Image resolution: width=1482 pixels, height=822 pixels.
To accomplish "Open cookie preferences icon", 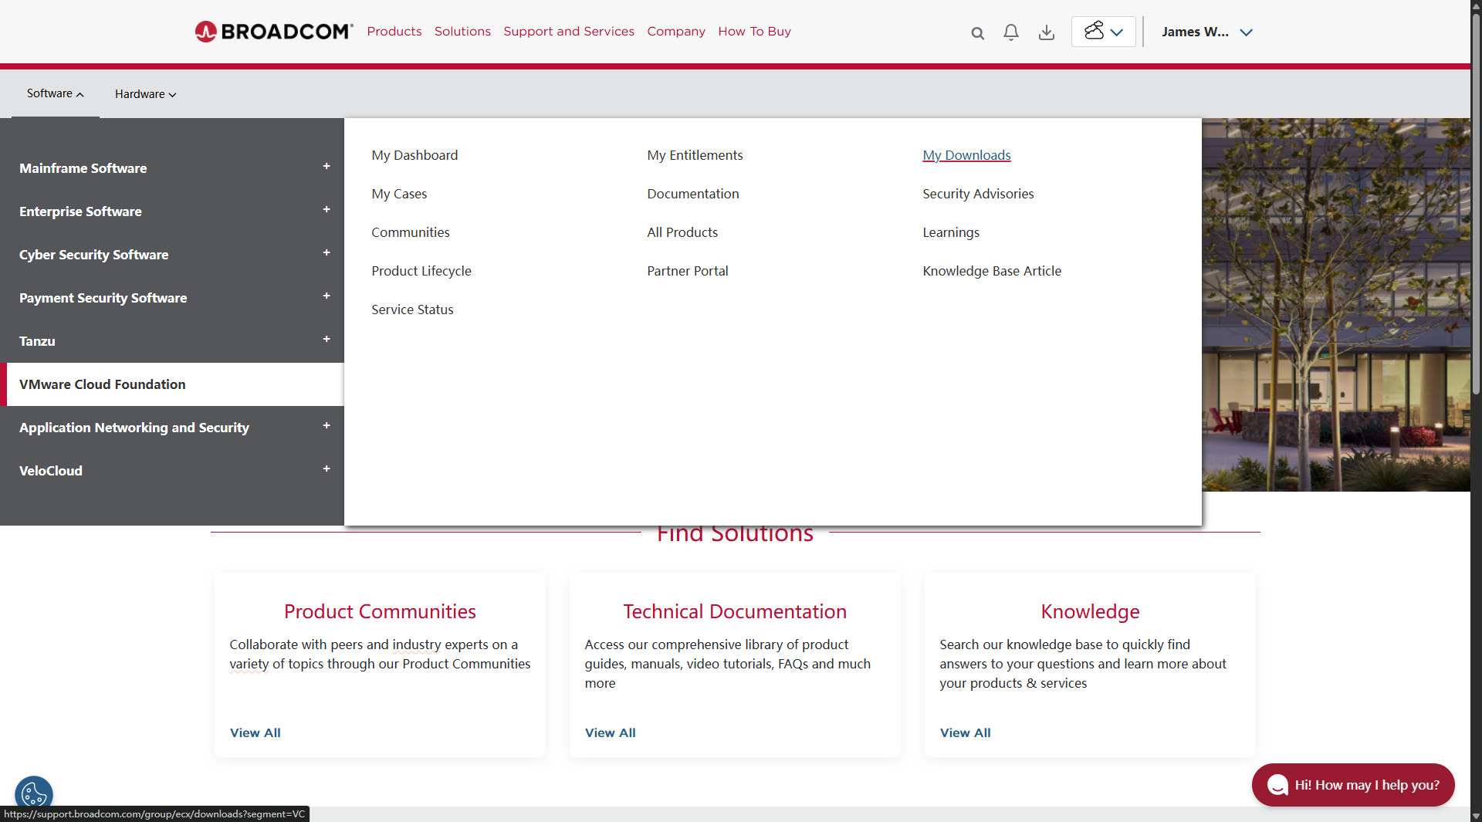I will [34, 793].
